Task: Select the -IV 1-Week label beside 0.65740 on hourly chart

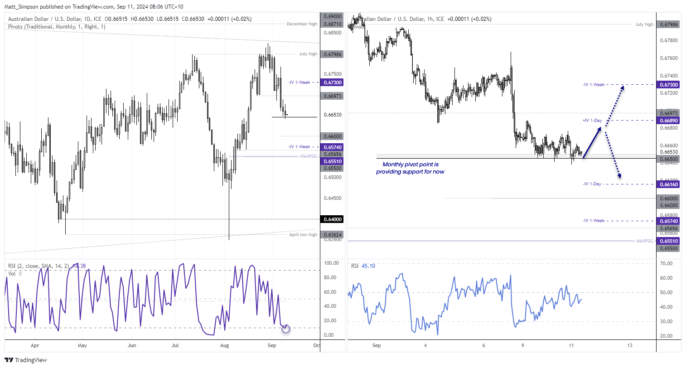Action: [594, 221]
